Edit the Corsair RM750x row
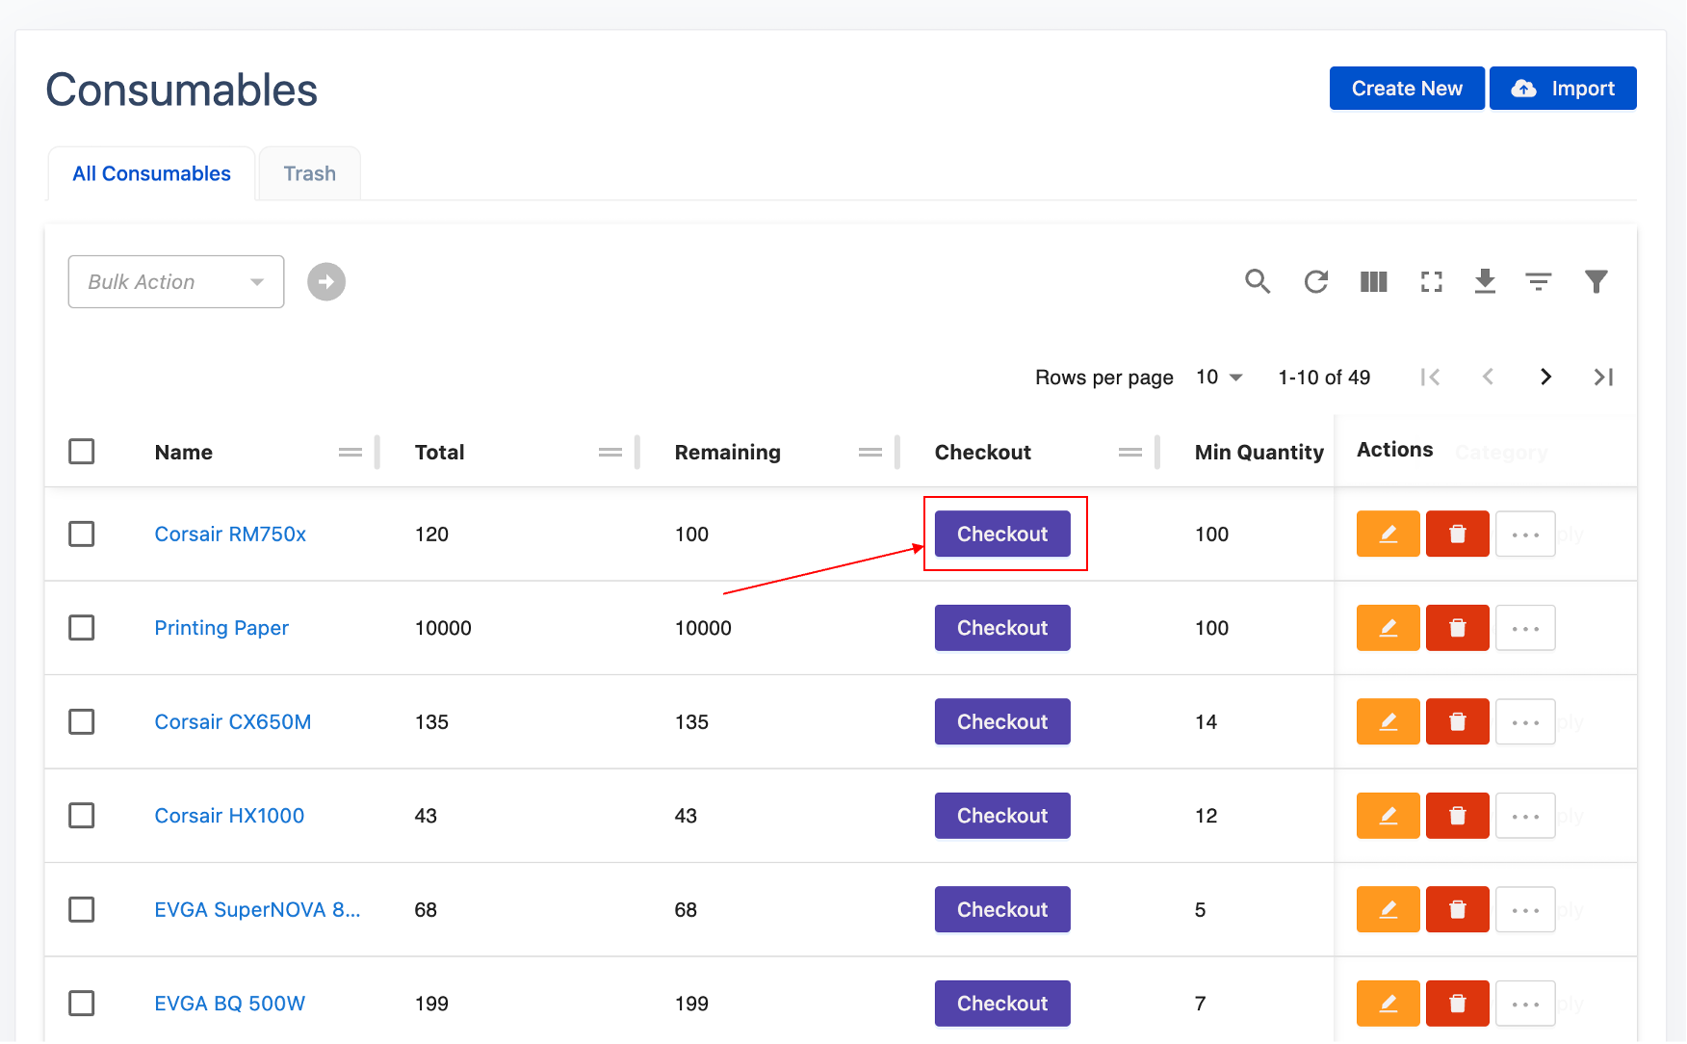The height and width of the screenshot is (1044, 1687). 1388,534
